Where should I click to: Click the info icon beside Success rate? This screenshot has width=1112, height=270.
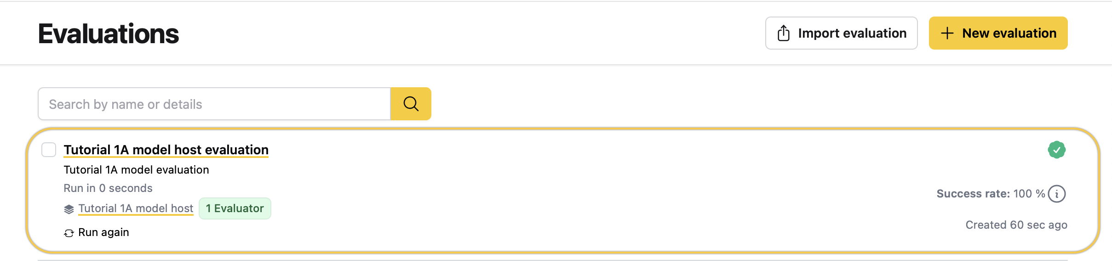(x=1057, y=194)
